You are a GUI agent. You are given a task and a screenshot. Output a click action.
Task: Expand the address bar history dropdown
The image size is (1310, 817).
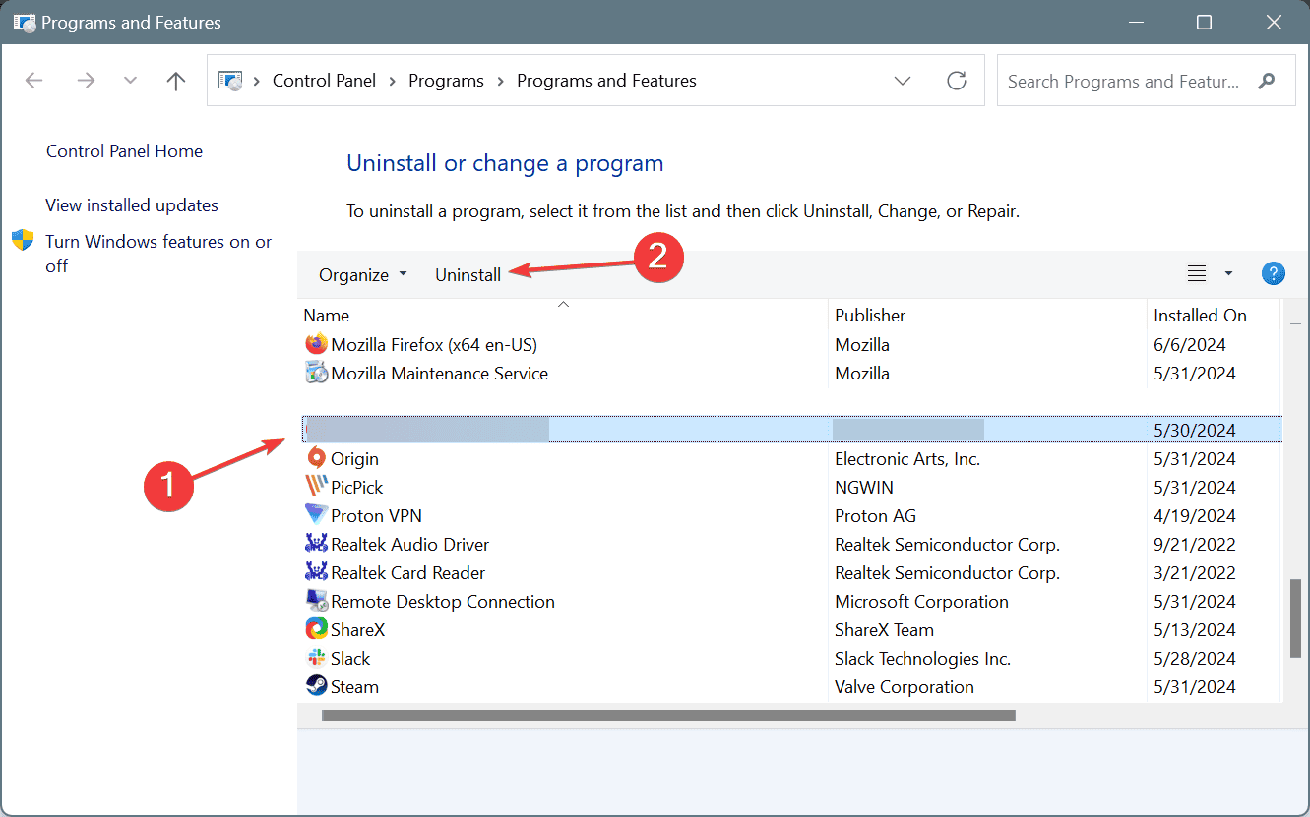point(903,81)
